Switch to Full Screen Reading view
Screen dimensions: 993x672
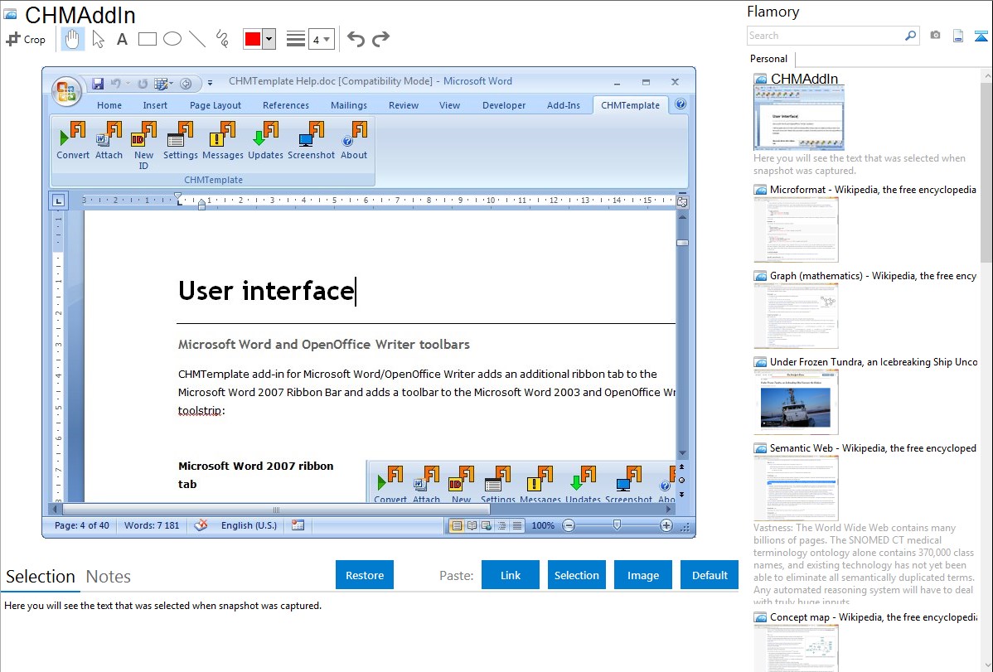472,525
